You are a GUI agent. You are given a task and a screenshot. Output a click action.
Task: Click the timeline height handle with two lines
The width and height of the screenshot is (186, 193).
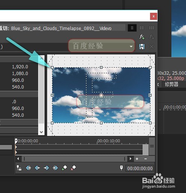(152, 146)
